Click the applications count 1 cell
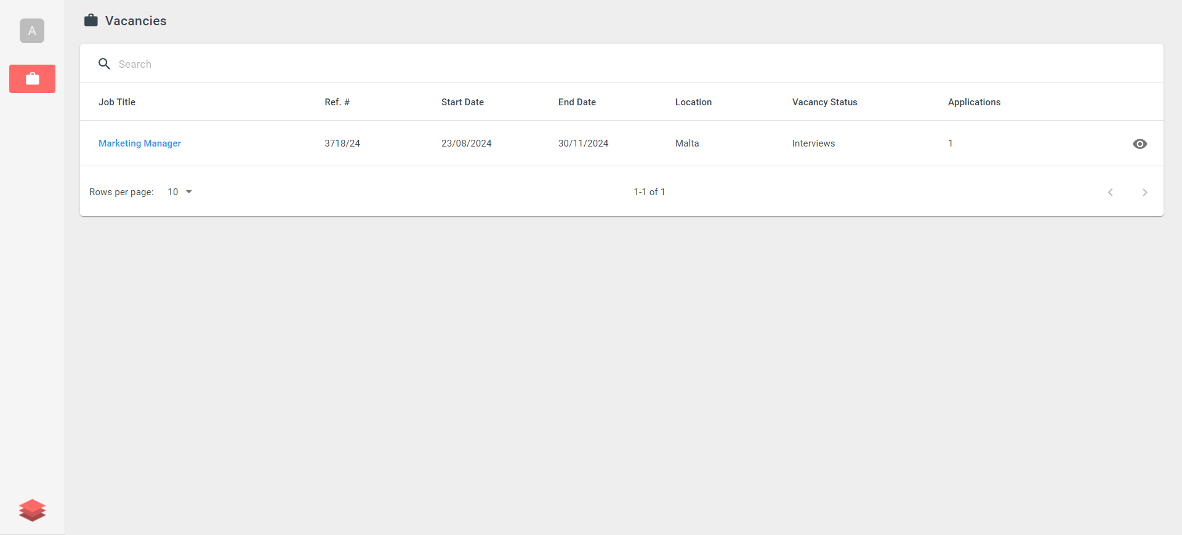The width and height of the screenshot is (1182, 535). pyautogui.click(x=951, y=143)
